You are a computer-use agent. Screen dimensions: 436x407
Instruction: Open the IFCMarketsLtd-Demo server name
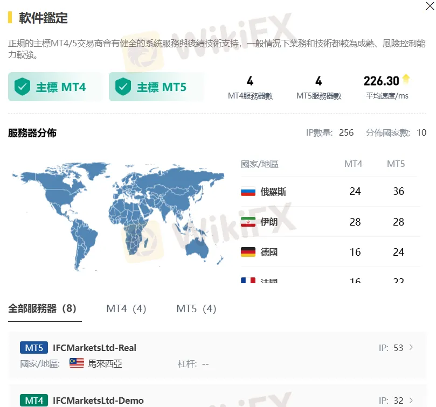tap(98, 401)
